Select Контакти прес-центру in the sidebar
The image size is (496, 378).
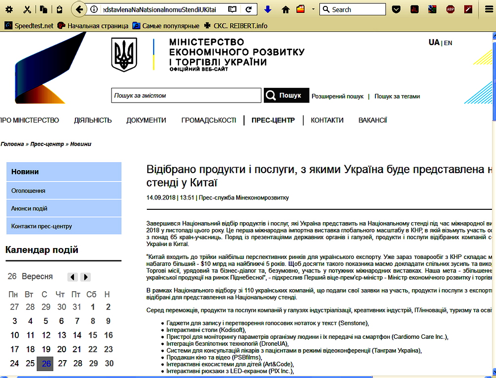coord(64,226)
